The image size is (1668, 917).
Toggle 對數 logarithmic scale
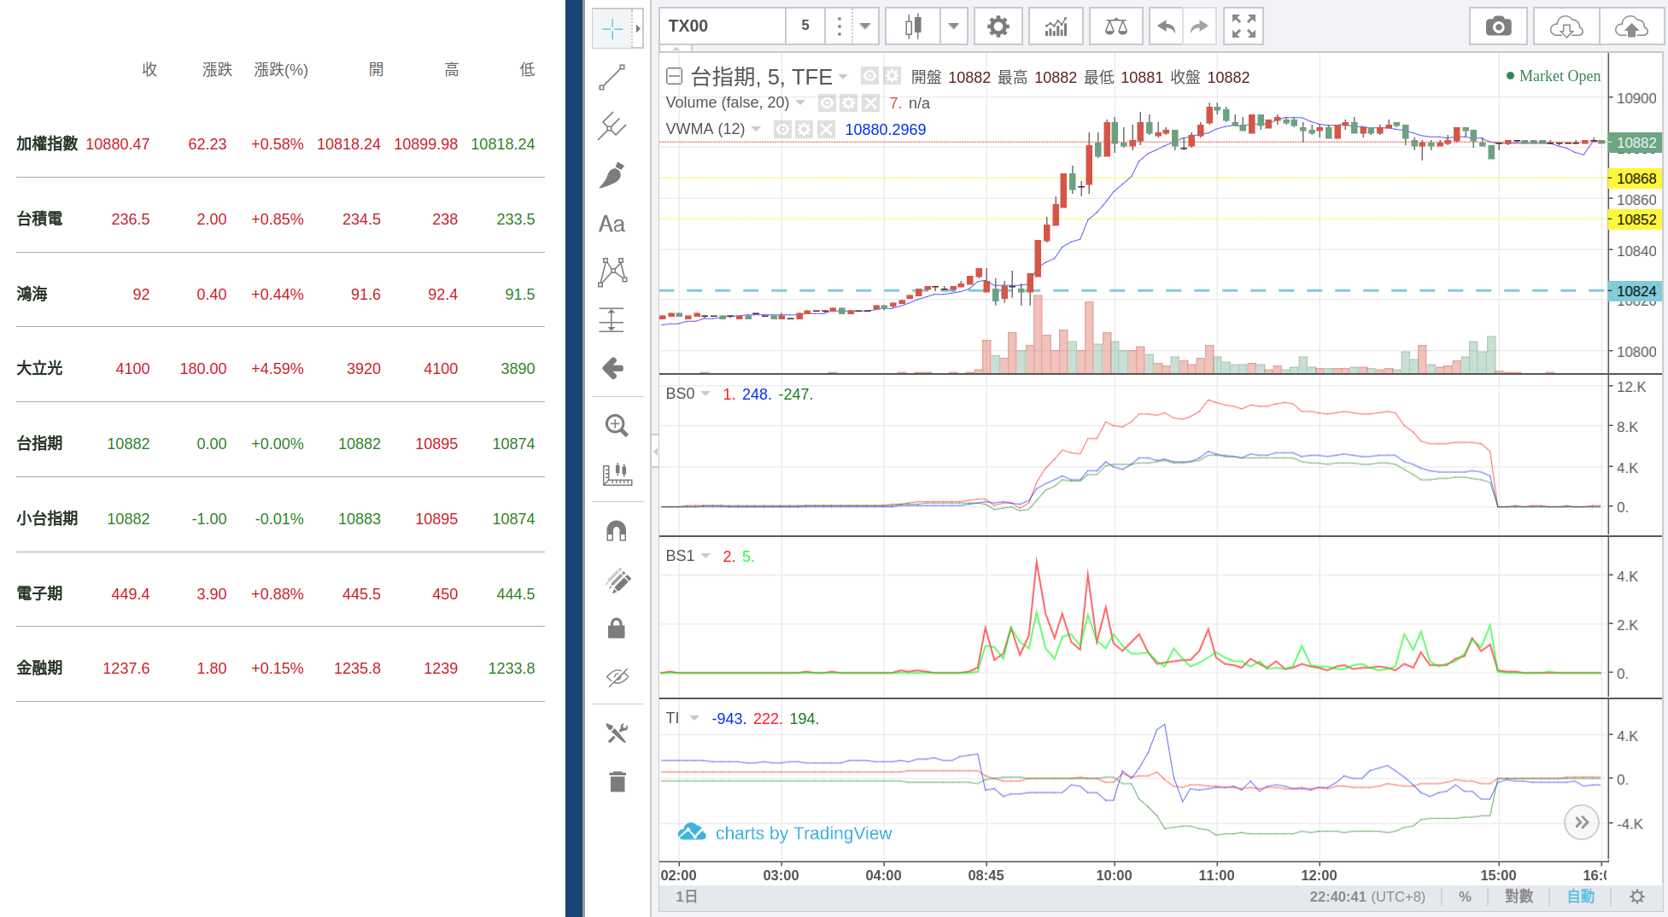pyautogui.click(x=1519, y=897)
